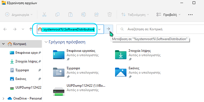Click the pin icon beside sidebar Έγγραφα
The width and height of the screenshot is (204, 102).
[40, 70]
